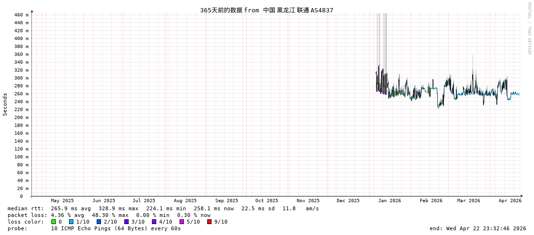Click the packet loss statistics line

tap(109, 215)
